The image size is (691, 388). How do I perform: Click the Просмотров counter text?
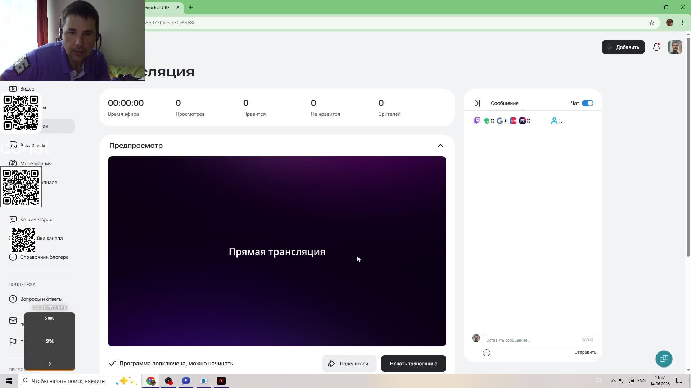190,114
